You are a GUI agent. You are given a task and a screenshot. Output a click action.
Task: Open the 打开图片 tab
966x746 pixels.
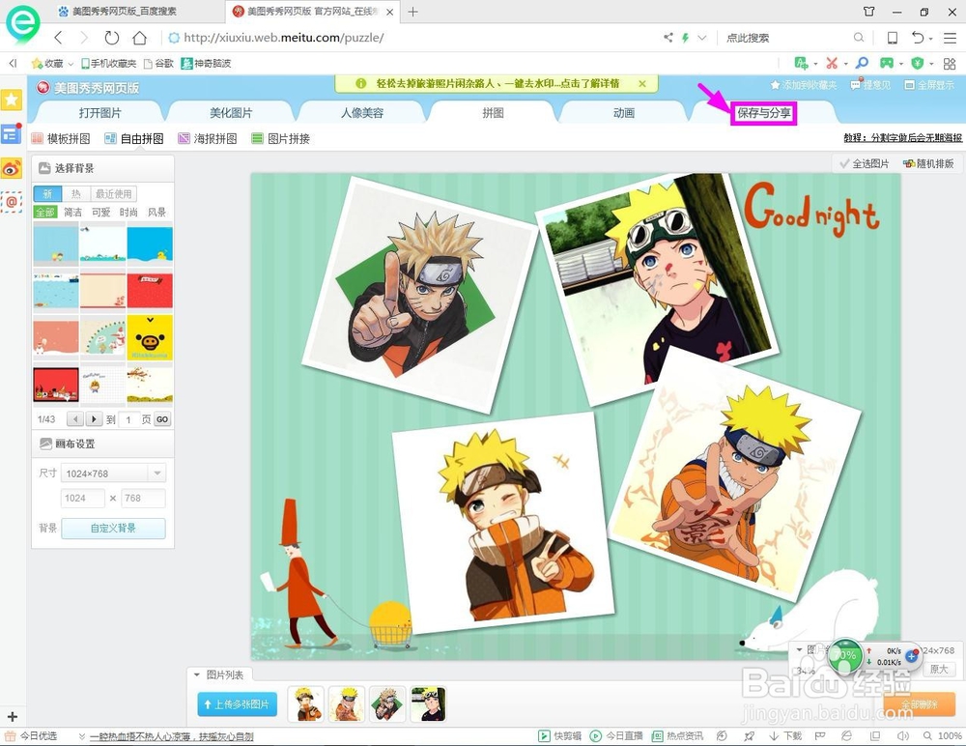99,113
